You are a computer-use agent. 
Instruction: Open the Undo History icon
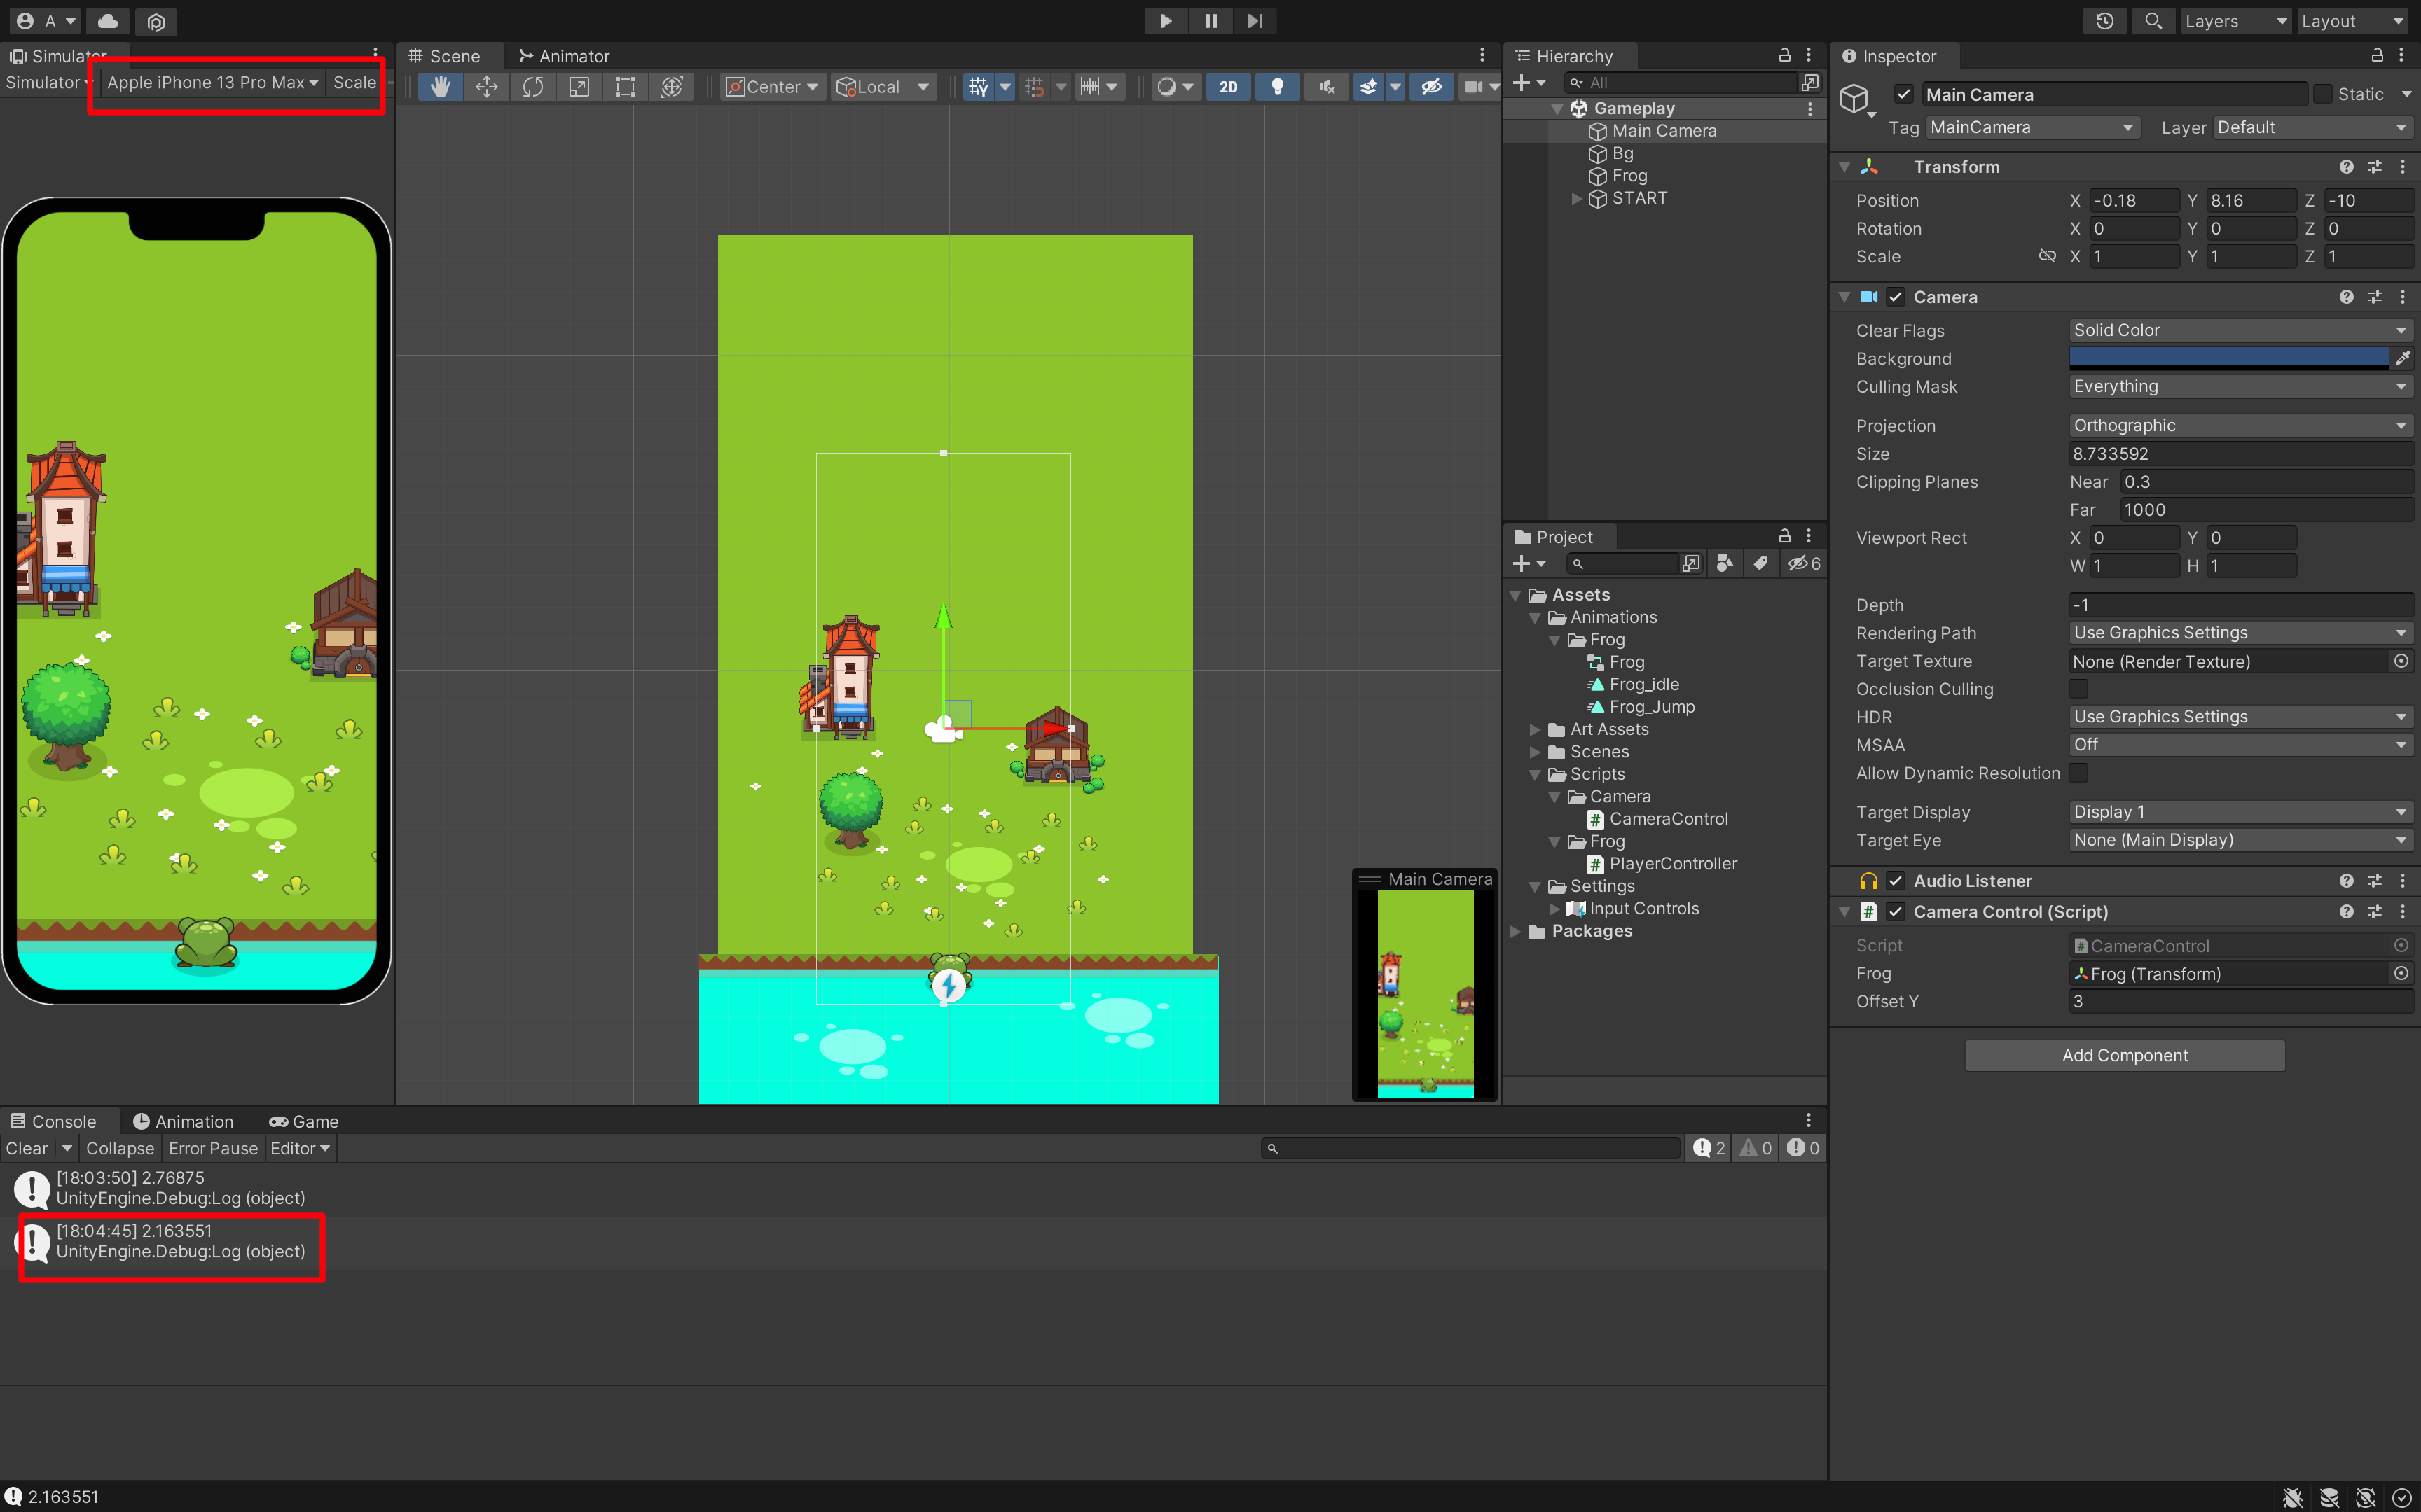click(2105, 21)
